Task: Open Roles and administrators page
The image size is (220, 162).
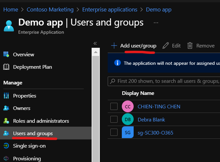Action: [41, 121]
